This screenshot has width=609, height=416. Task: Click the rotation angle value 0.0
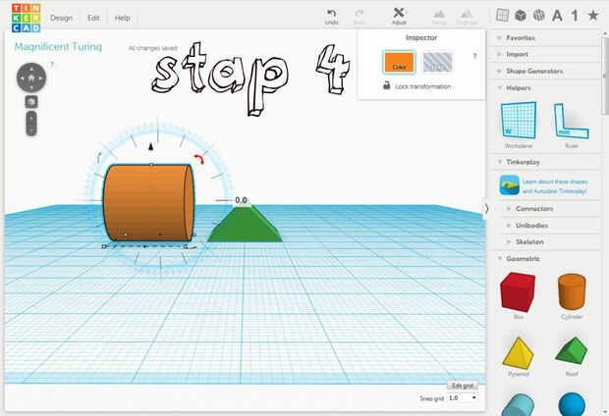241,200
